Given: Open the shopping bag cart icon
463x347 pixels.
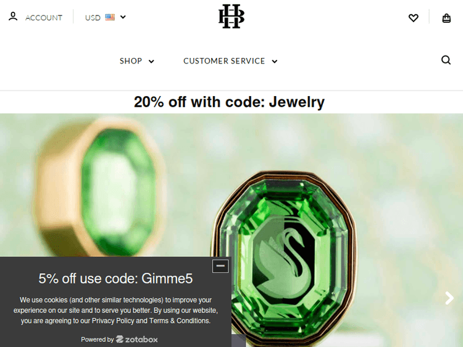Looking at the screenshot, I should [x=446, y=18].
